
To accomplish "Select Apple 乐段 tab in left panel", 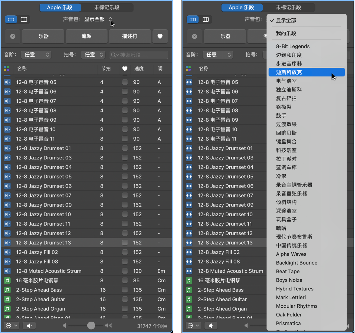I will pyautogui.click(x=60, y=8).
